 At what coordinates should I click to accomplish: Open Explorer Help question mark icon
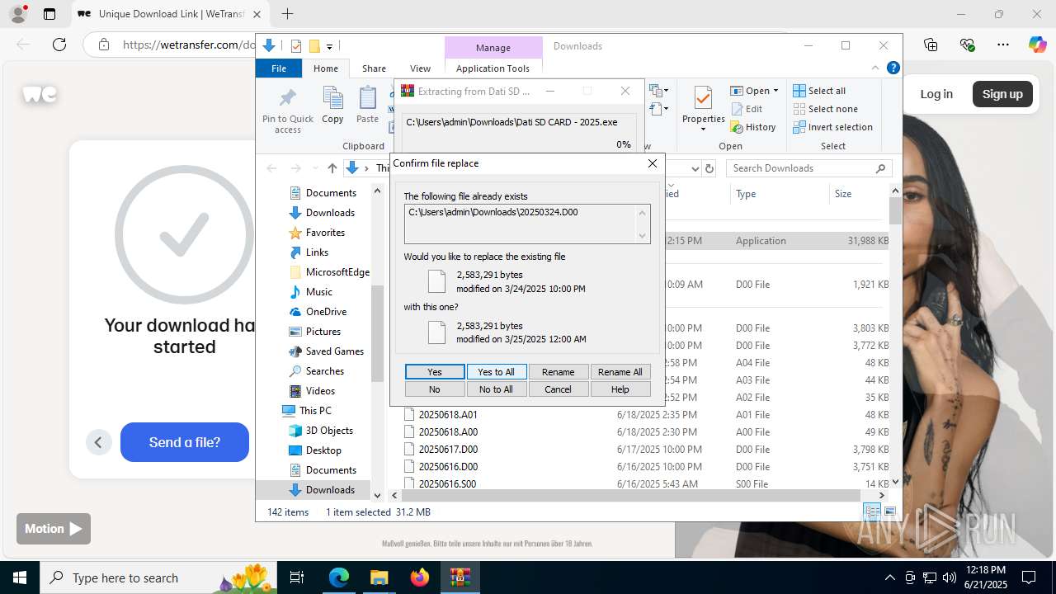[x=893, y=68]
